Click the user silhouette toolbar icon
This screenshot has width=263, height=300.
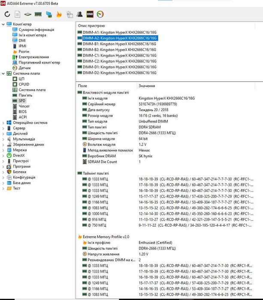(79, 14)
